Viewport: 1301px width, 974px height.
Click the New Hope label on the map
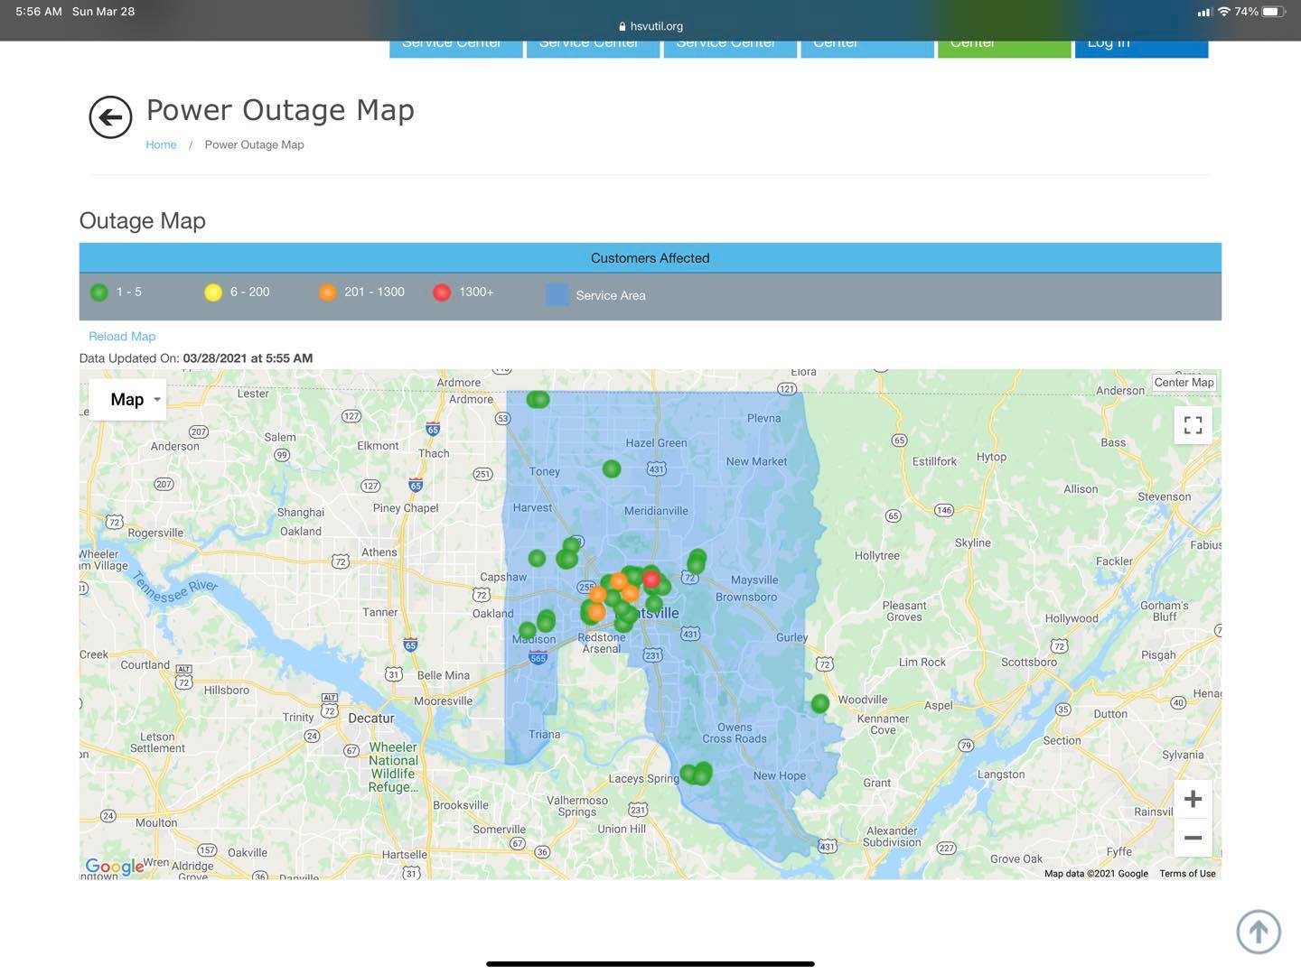(780, 775)
